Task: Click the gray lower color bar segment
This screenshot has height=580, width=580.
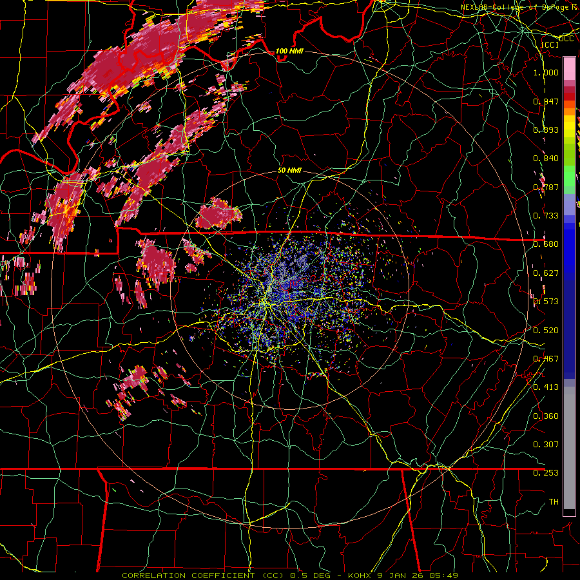Action: pyautogui.click(x=569, y=448)
